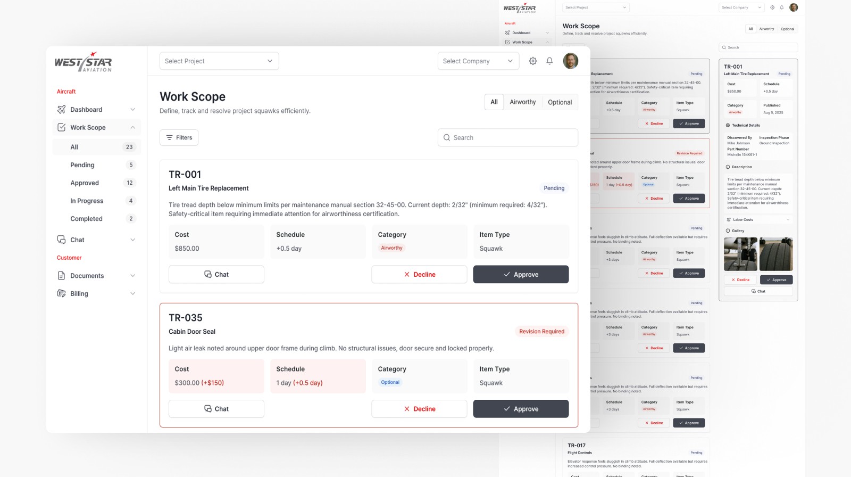This screenshot has height=477, width=851.
Task: Click Decline in background TR-001 detail panel
Action: coord(740,279)
